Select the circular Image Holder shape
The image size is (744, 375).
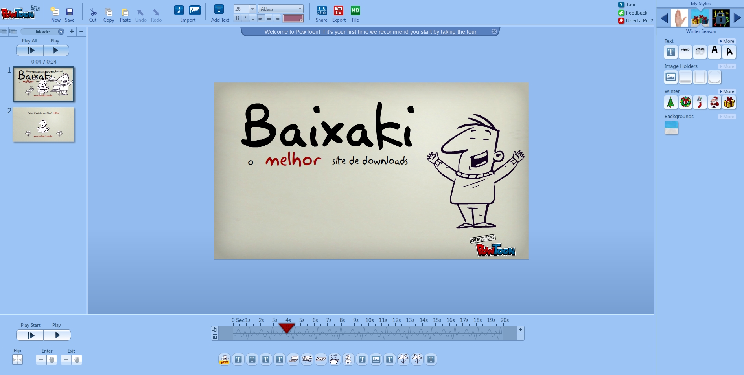pos(715,77)
